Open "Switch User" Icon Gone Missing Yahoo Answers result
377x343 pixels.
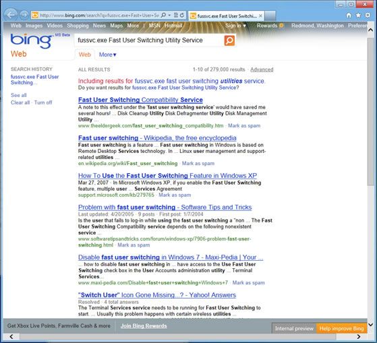pyautogui.click(x=157, y=295)
